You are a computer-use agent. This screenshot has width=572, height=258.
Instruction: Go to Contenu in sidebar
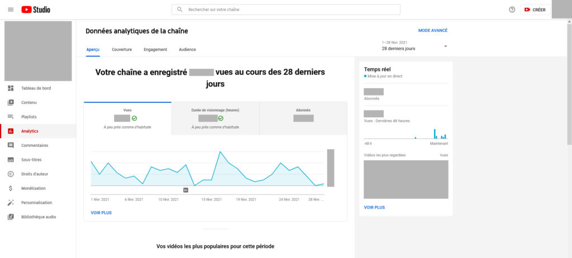28,103
